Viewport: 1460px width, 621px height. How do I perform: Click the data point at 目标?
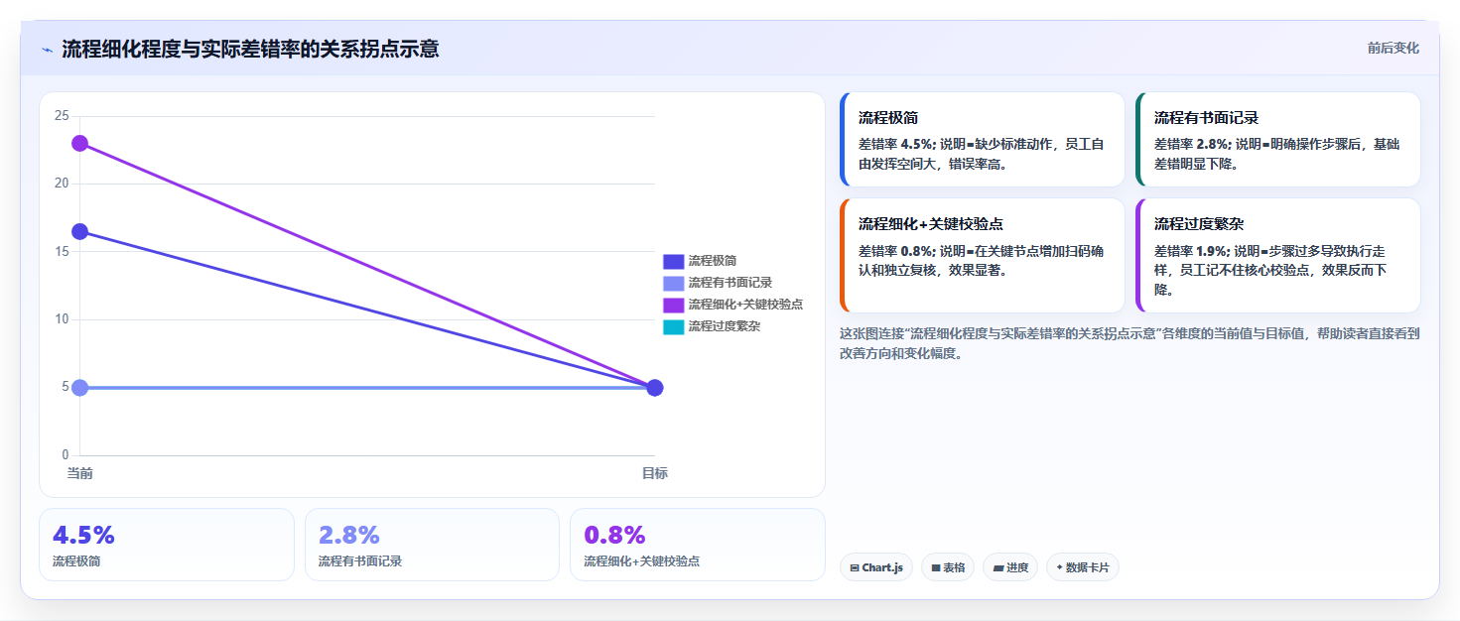(655, 388)
